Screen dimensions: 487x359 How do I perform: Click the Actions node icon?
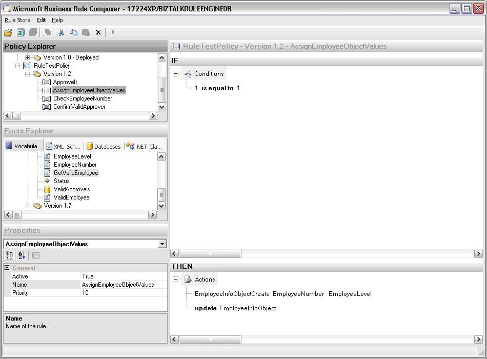[188, 280]
